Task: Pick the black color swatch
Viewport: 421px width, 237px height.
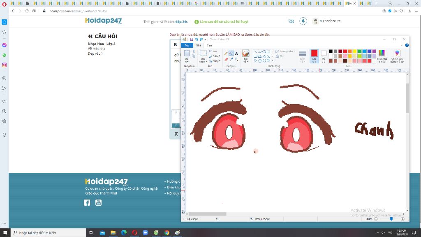Action: [x=331, y=51]
